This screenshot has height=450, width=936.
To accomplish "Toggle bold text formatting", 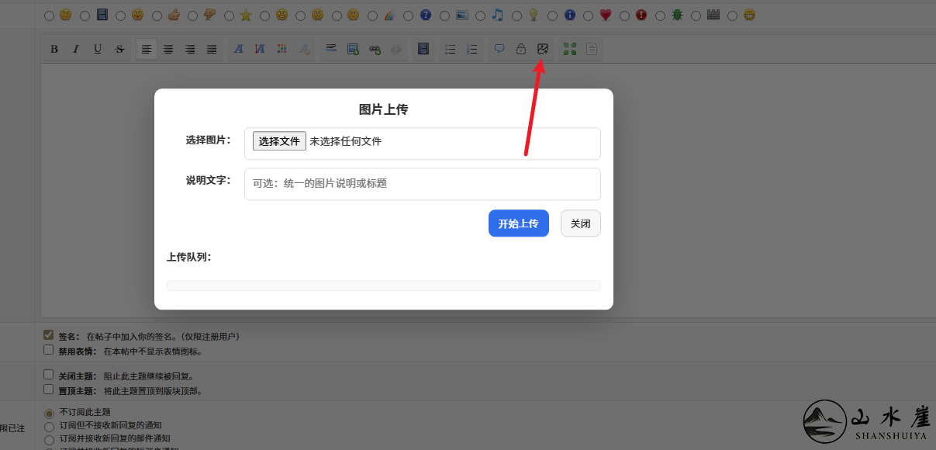I will coord(54,48).
